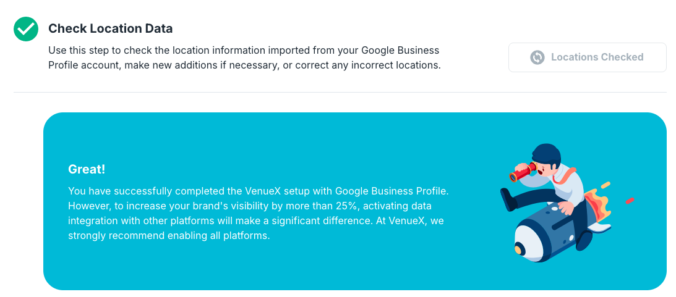
Task: Click the green checkmark status icon
Action: coord(27,29)
